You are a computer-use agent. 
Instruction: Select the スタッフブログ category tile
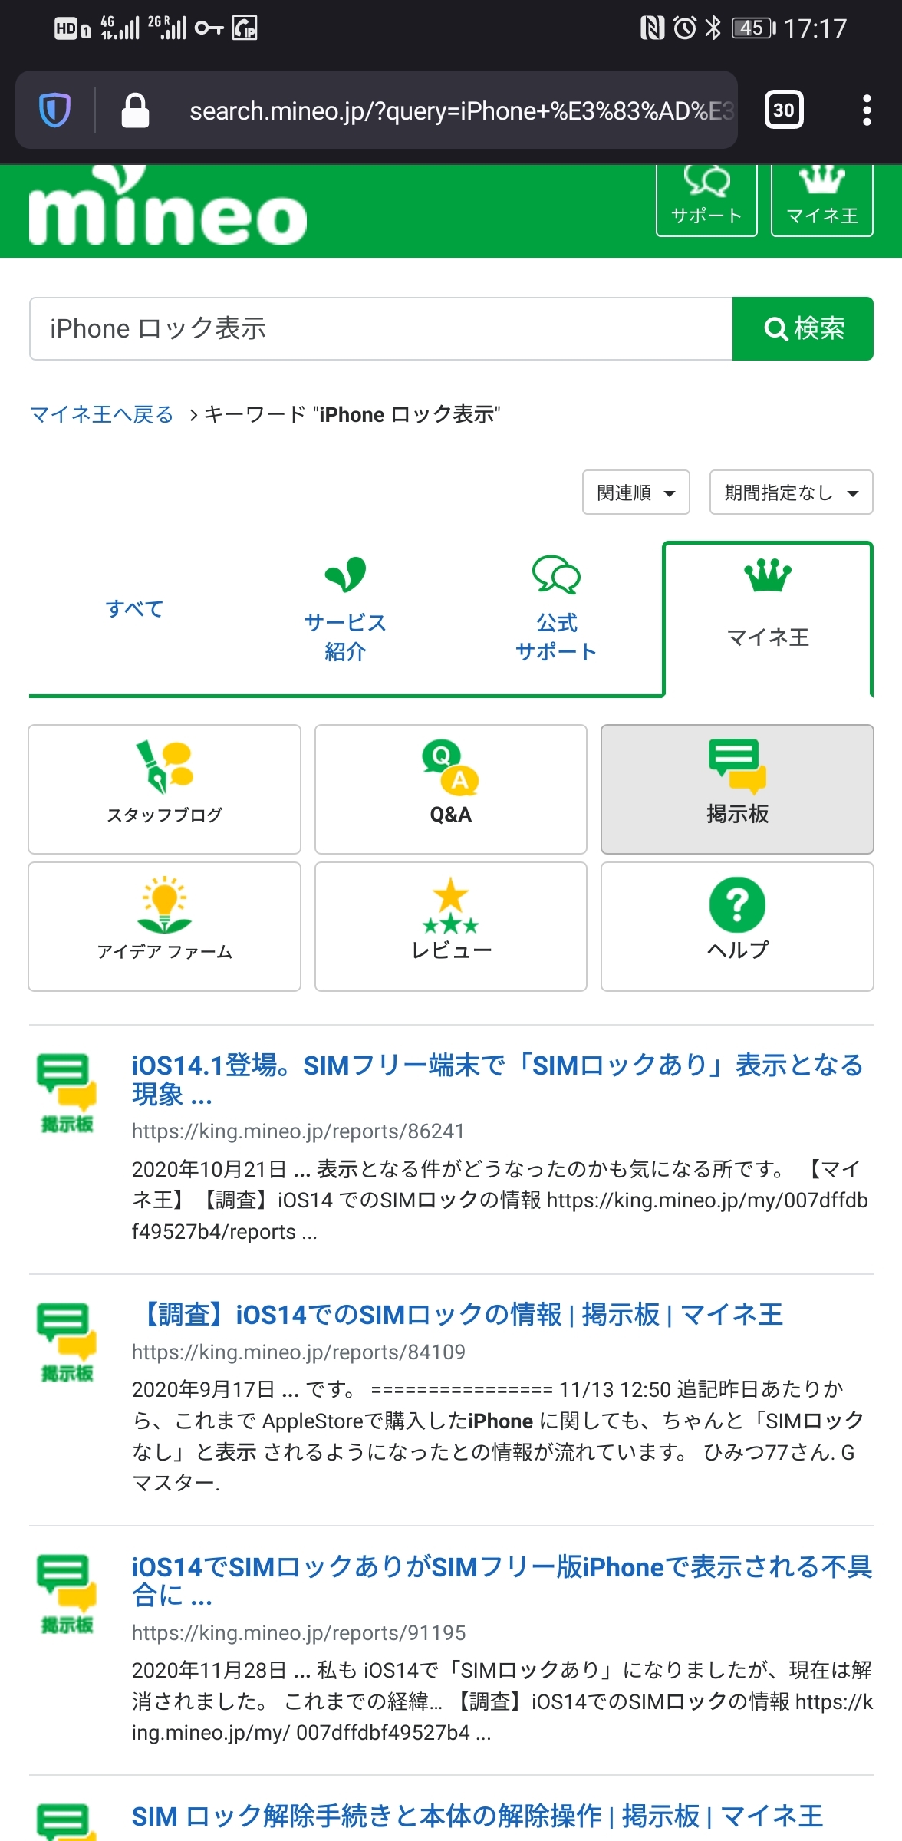pos(164,789)
